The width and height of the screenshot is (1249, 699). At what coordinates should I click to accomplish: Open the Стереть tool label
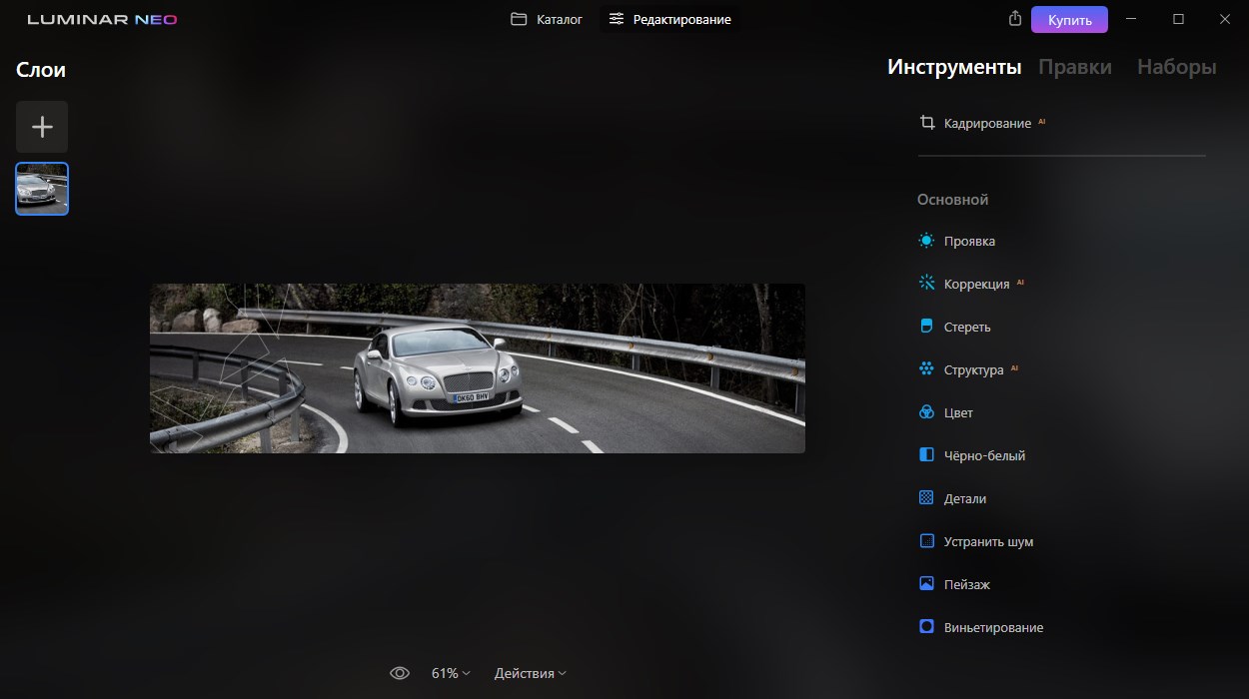coord(967,328)
